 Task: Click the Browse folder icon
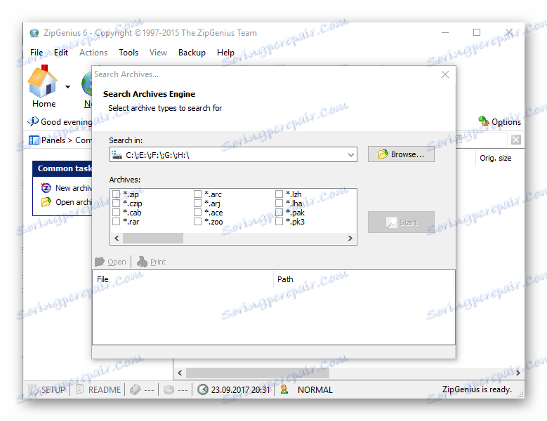[383, 154]
